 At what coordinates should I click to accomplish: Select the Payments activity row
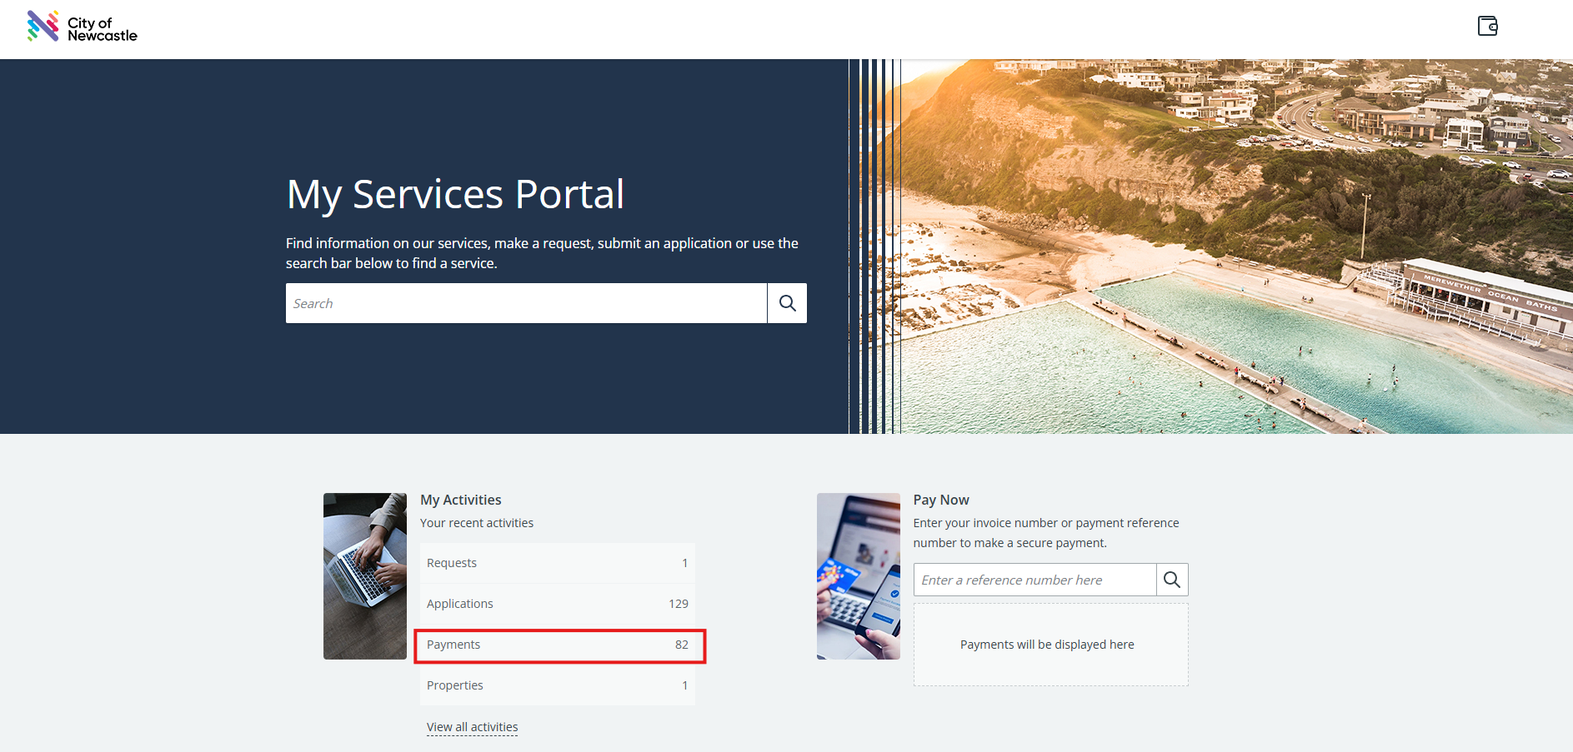557,645
